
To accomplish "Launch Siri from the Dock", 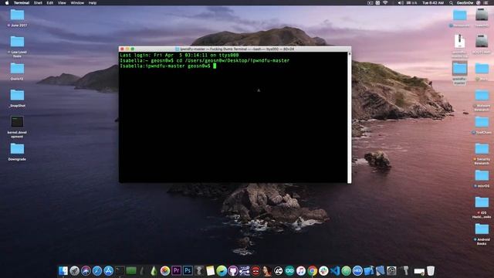I will [x=86, y=271].
